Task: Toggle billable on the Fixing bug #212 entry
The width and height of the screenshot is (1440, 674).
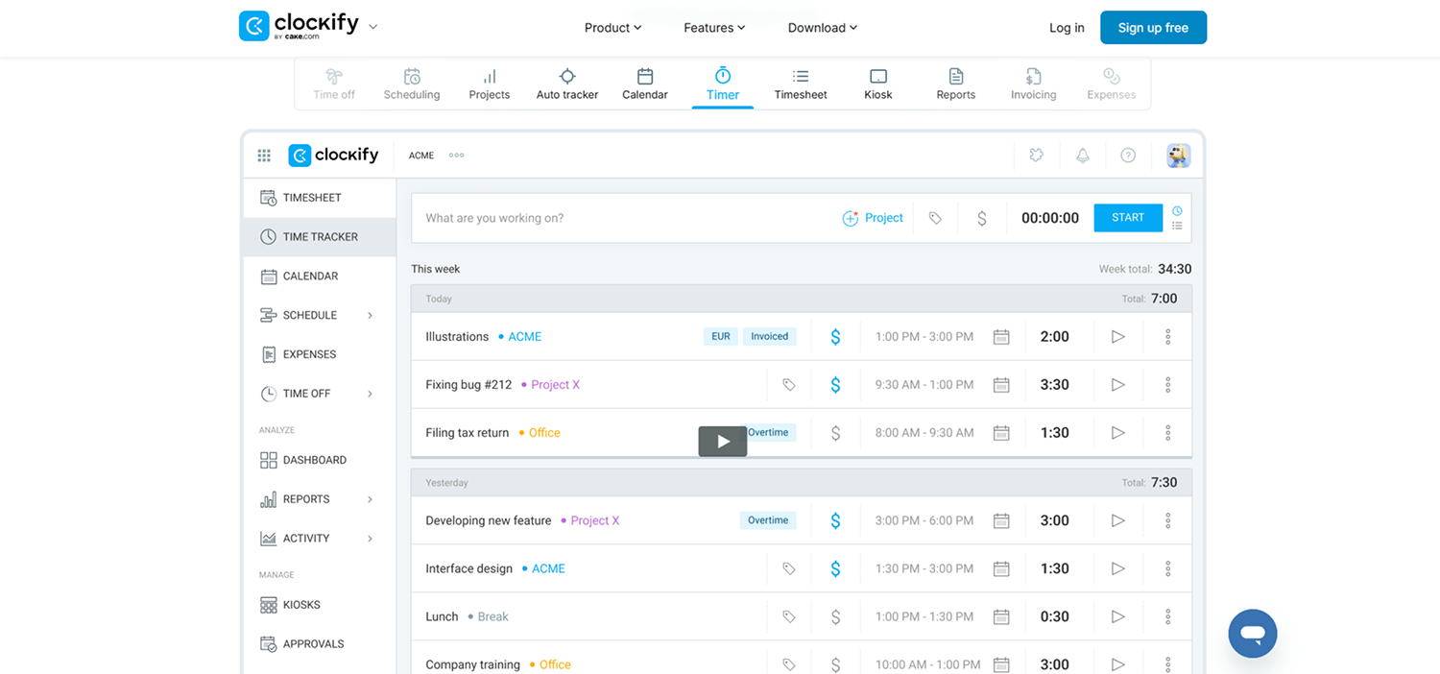Action: pos(835,385)
